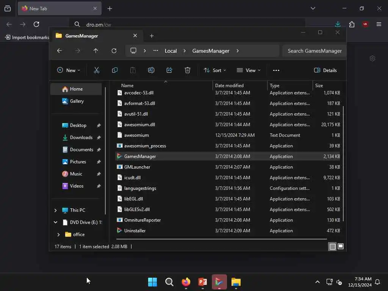This screenshot has height=291, width=388.
Task: Go up one folder level
Action: coord(96,51)
